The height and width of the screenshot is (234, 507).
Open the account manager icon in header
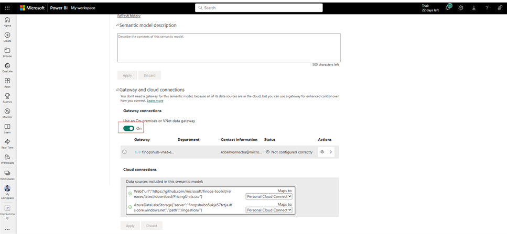(x=500, y=8)
